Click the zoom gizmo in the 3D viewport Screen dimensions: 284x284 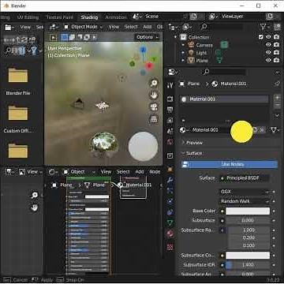[154, 84]
